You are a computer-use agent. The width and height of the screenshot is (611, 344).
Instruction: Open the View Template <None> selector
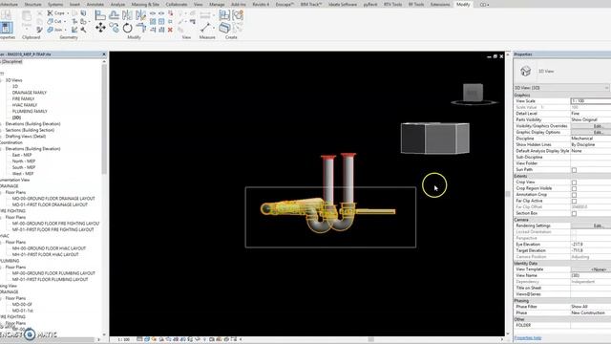(591, 269)
